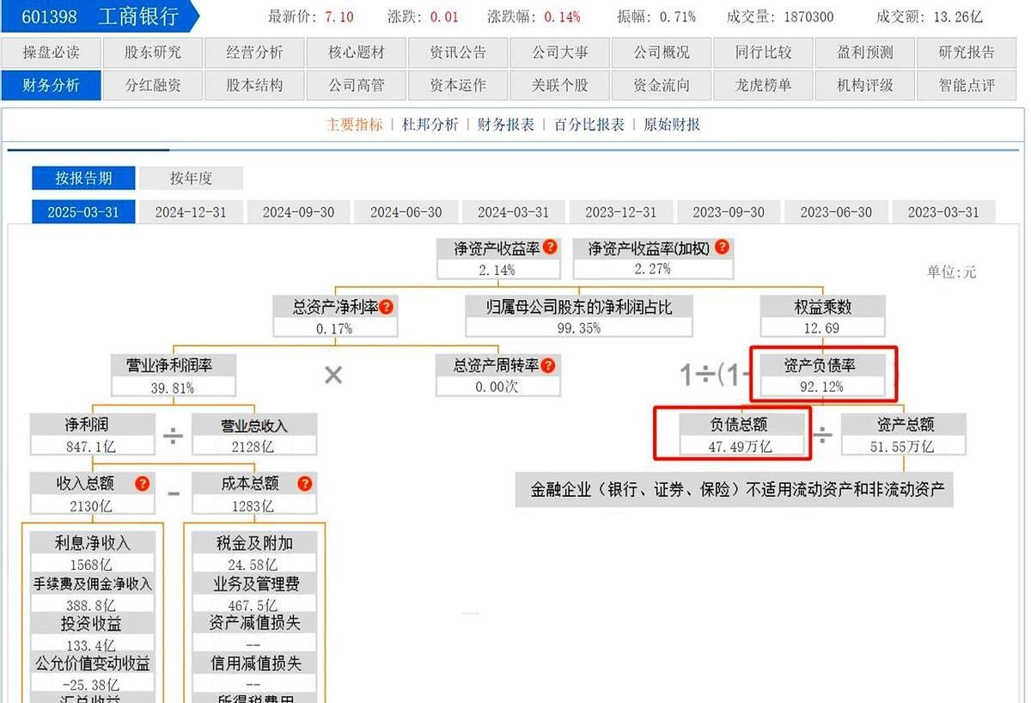This screenshot has width=1031, height=703.
Task: Click the 权益乘数 value 12.69
Action: [x=823, y=328]
